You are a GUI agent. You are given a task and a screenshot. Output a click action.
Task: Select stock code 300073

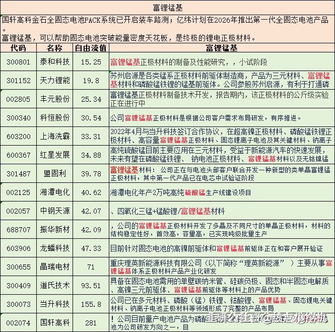pos(18,304)
